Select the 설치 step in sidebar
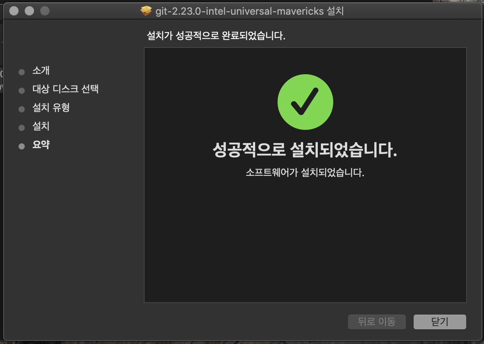The height and width of the screenshot is (344, 484). tap(41, 126)
